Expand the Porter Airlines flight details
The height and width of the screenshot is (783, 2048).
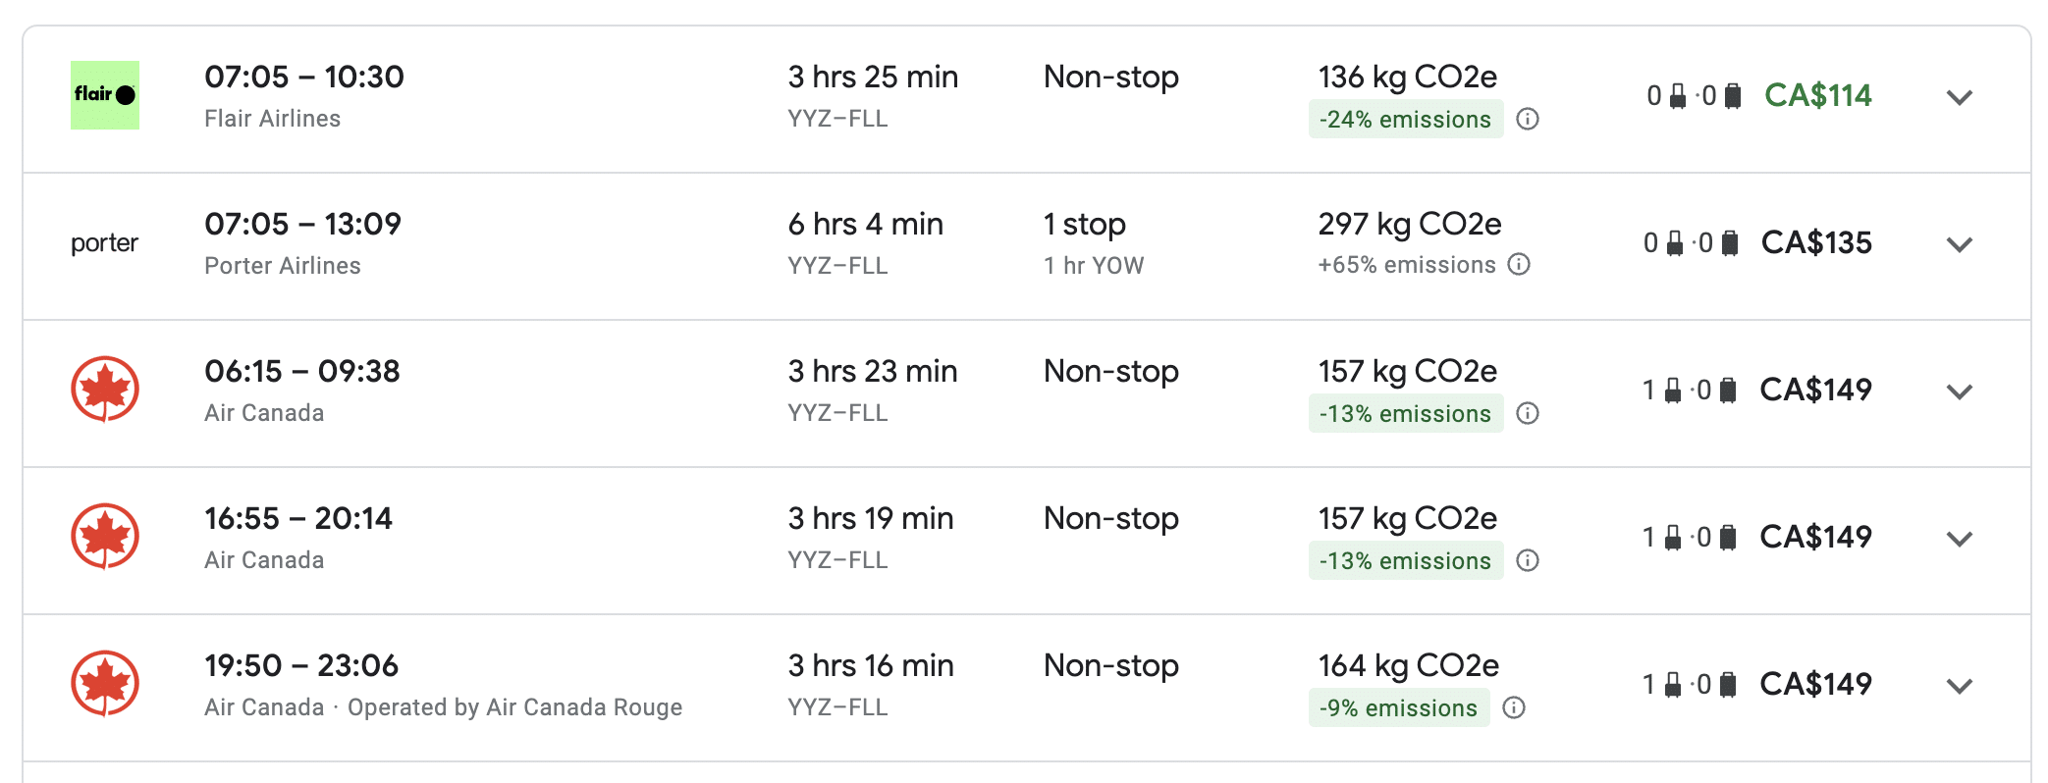[x=1960, y=244]
